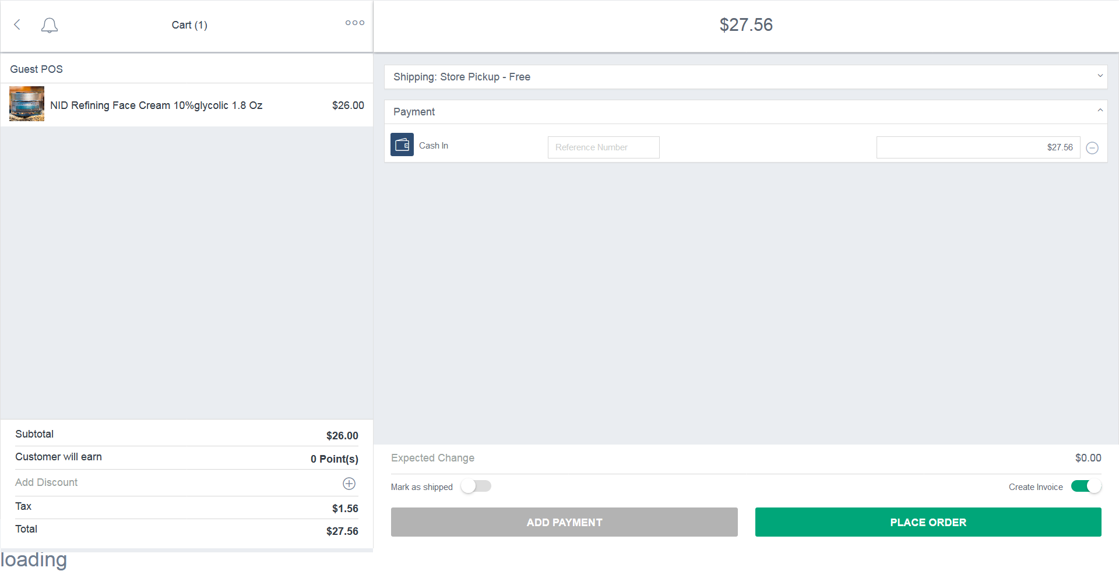Click the Guest POS customer label
Screen dimensions: 1119x571
(x=36, y=69)
